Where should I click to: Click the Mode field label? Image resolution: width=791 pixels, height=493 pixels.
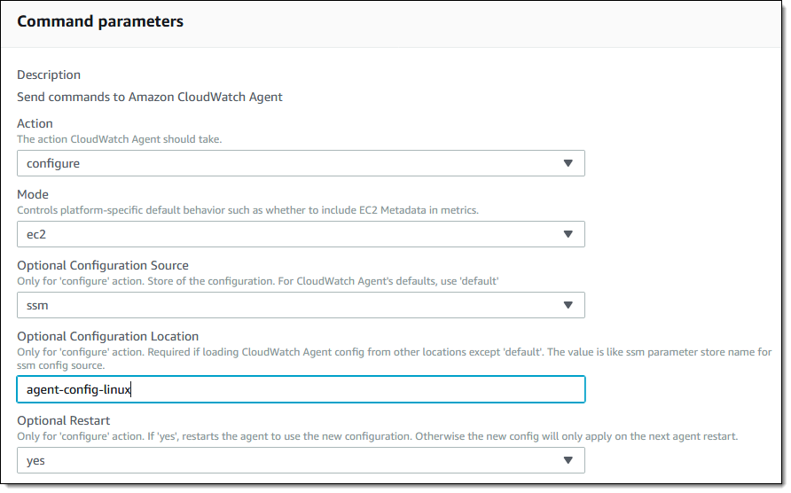coord(33,195)
